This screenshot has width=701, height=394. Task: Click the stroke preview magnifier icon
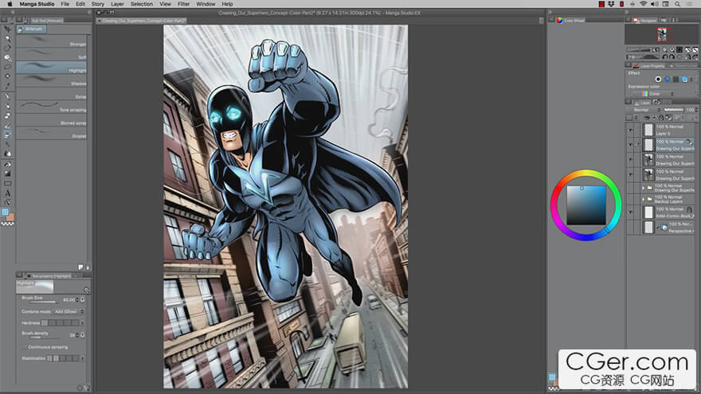click(86, 290)
